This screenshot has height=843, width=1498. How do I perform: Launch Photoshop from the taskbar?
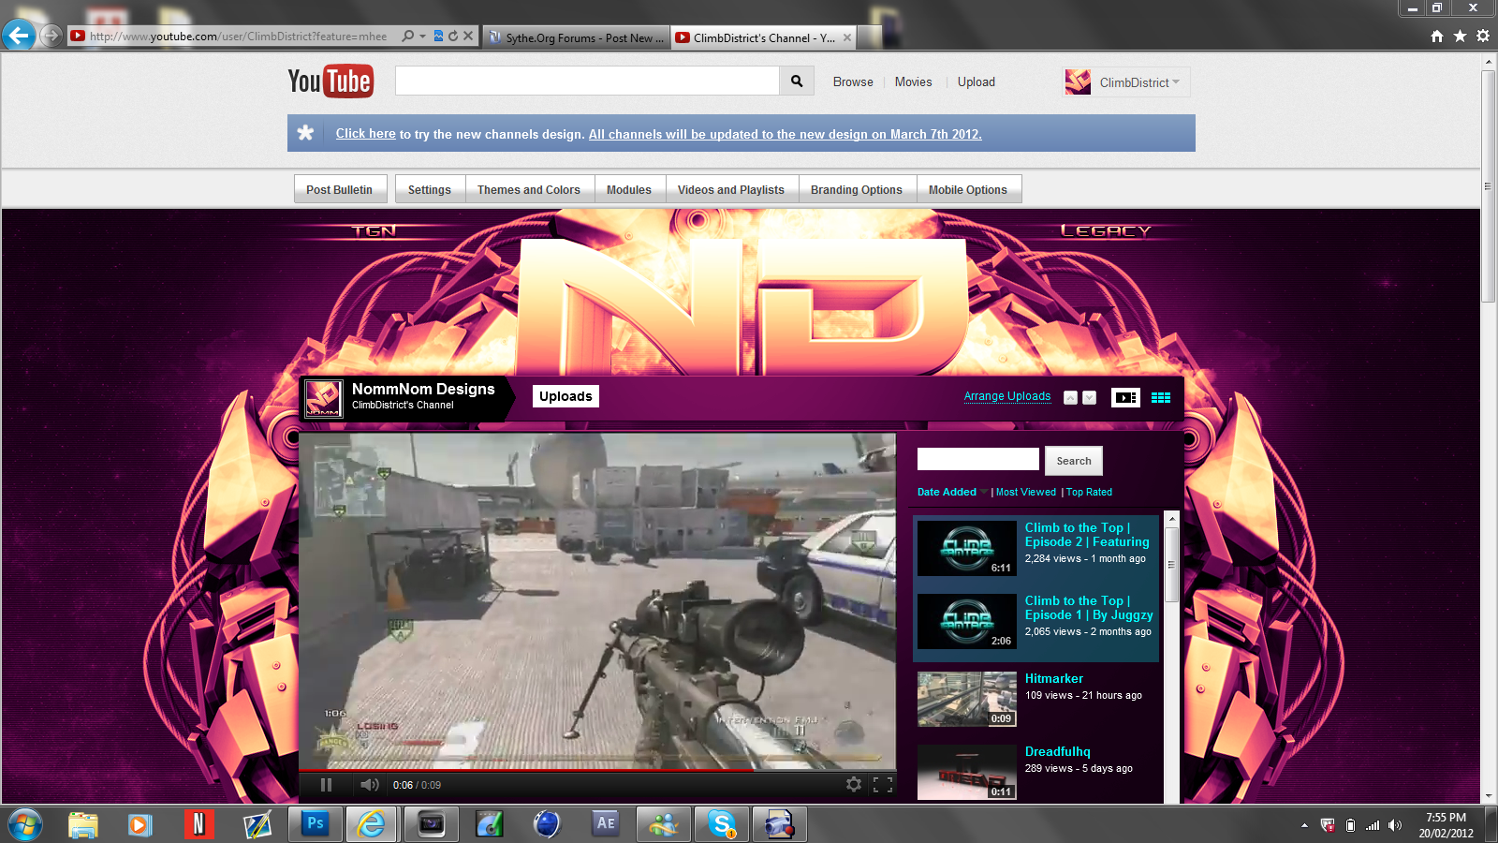pyautogui.click(x=316, y=824)
